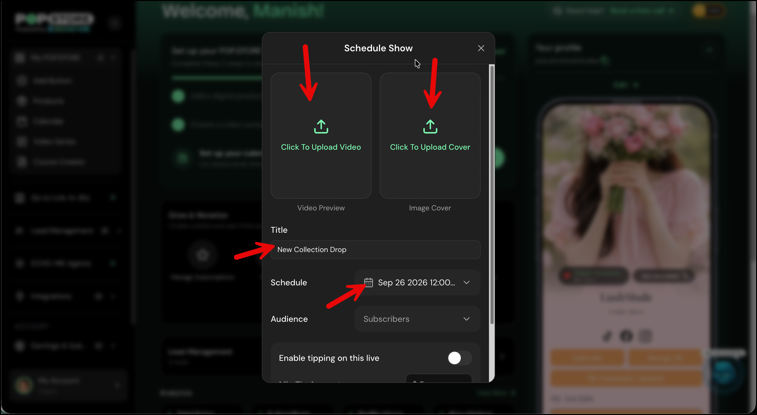This screenshot has width=757, height=415.
Task: Click the upload cover arrow icon
Action: click(x=430, y=127)
